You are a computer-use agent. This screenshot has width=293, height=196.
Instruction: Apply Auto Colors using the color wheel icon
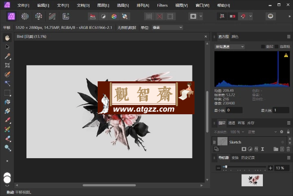click(114, 16)
